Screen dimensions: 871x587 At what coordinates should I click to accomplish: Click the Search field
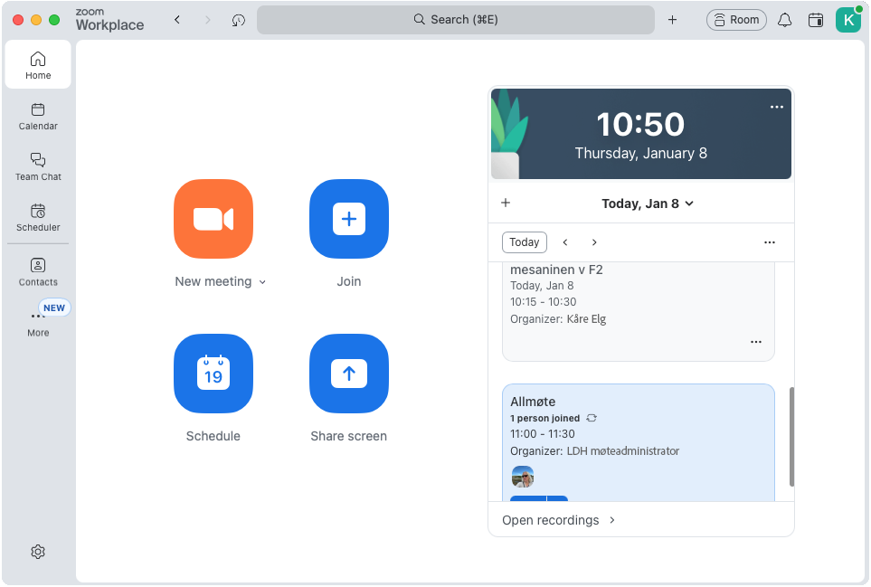pos(456,19)
